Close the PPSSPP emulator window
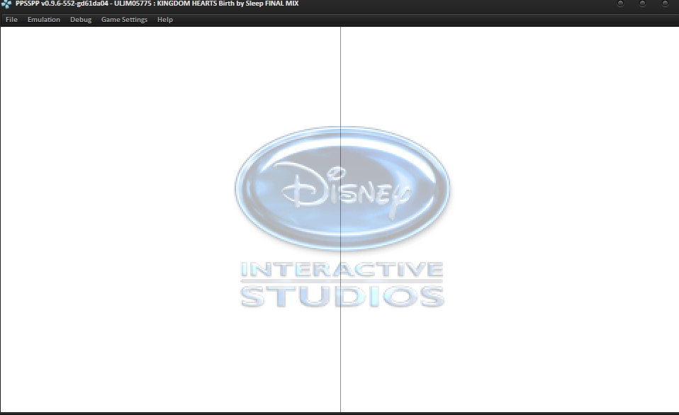This screenshot has height=415, width=679. point(665,4)
